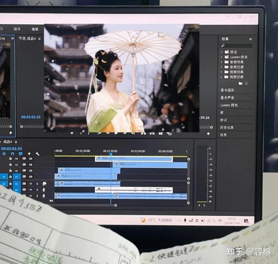Hide track V3 with its eye icon
The height and width of the screenshot is (264, 278).
coord(31,165)
